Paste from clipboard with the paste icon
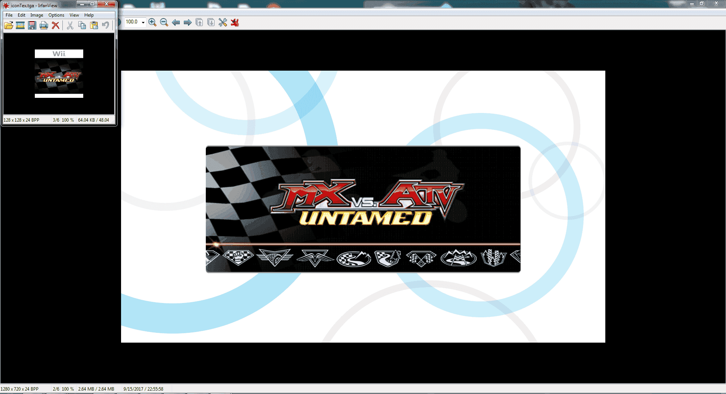Image resolution: width=726 pixels, height=394 pixels. [94, 25]
